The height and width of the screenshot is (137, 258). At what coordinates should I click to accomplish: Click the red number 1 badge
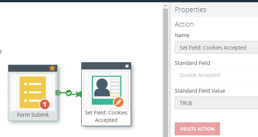click(x=44, y=104)
